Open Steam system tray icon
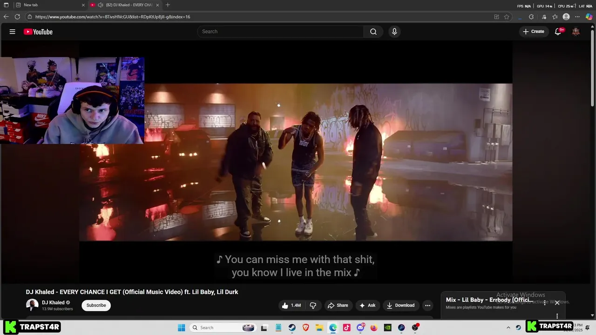The image size is (596, 335). click(x=518, y=328)
